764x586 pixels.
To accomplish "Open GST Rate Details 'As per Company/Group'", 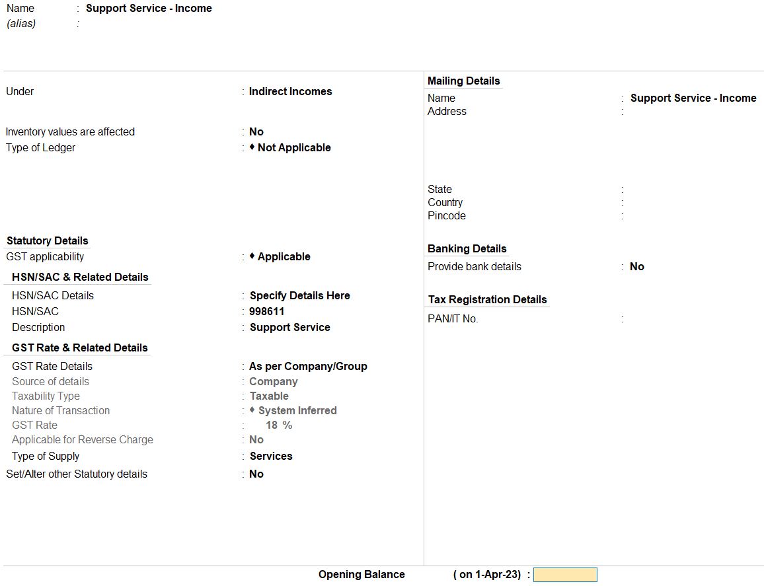I will click(x=308, y=366).
